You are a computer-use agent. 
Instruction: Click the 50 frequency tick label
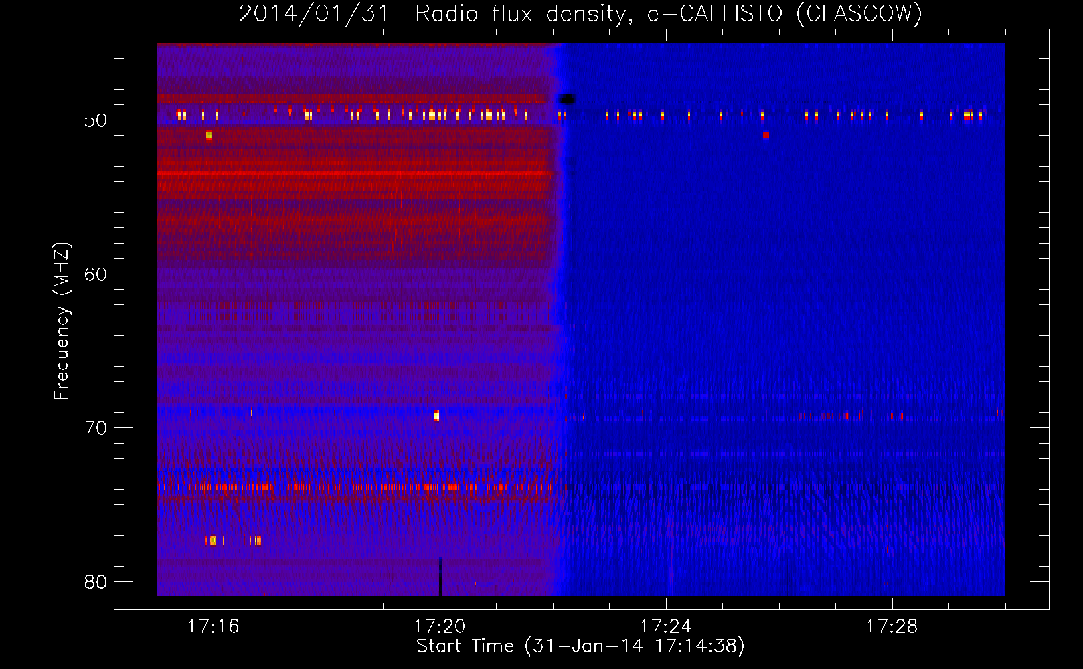(96, 120)
